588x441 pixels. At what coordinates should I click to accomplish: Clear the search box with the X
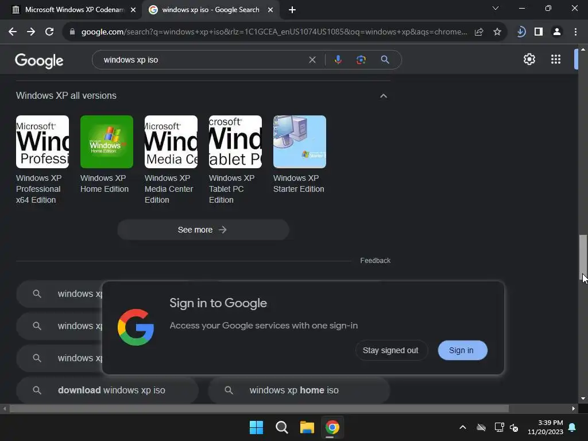(312, 60)
